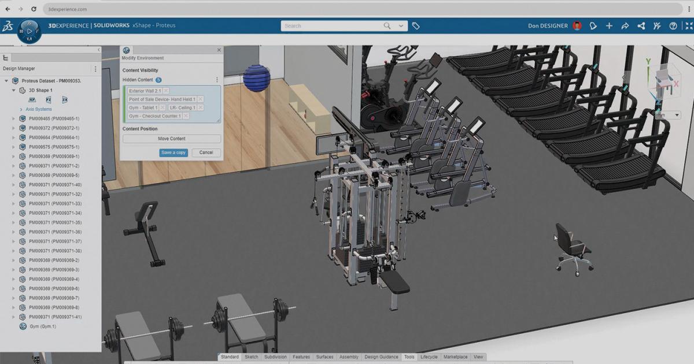Click the notifications bell icon

pyautogui.click(x=593, y=25)
